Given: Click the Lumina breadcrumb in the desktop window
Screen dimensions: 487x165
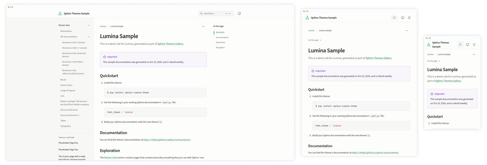Looking at the screenshot, I should pyautogui.click(x=103, y=26).
